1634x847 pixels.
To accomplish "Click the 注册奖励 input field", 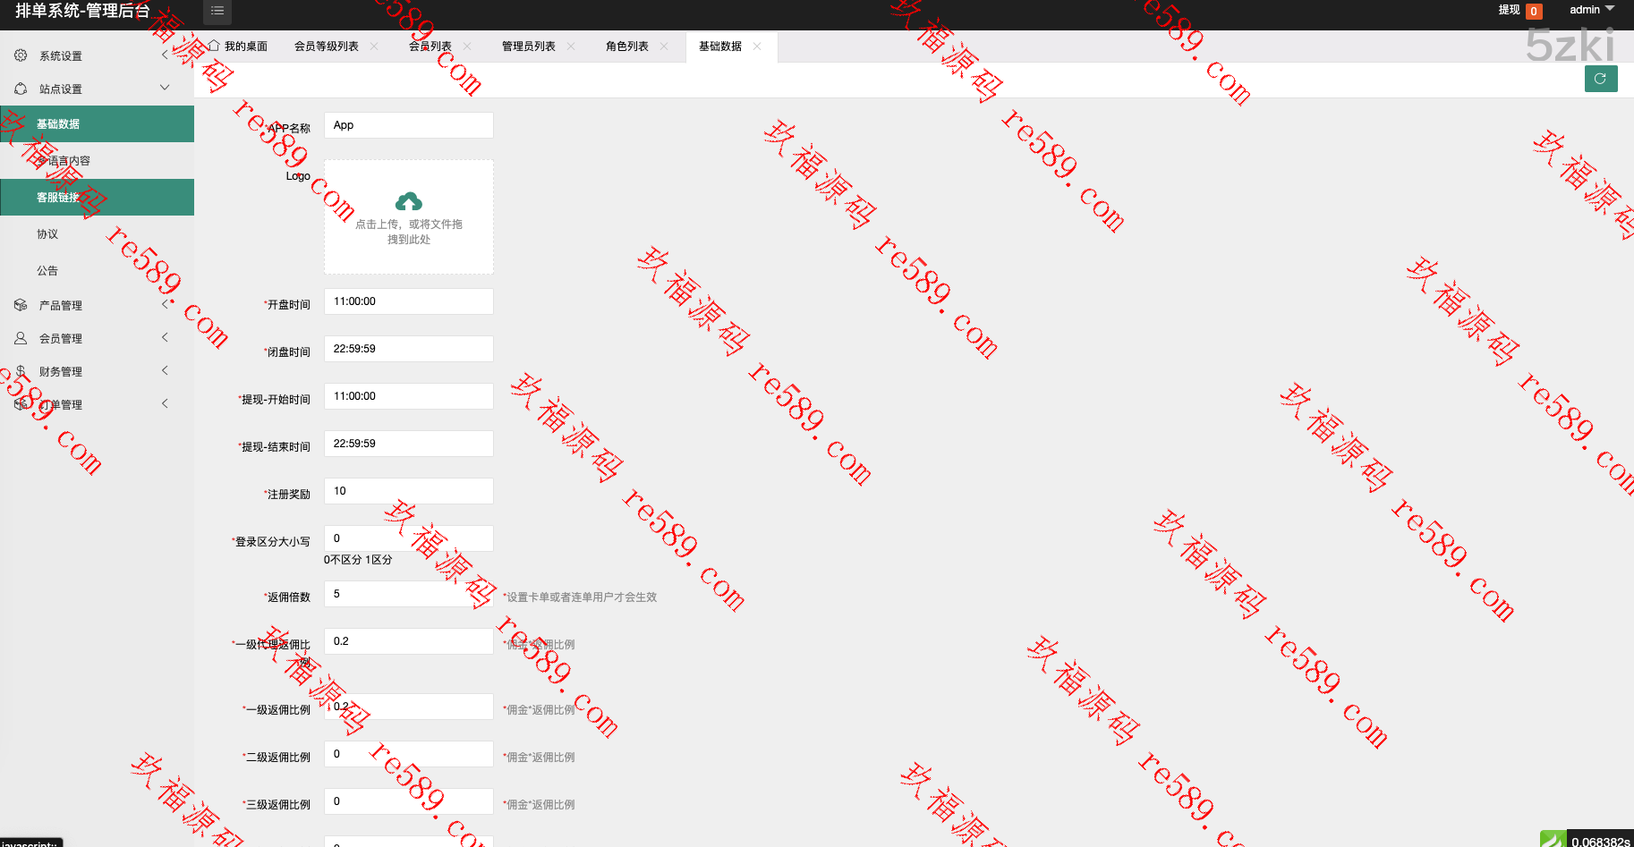I will pyautogui.click(x=408, y=491).
